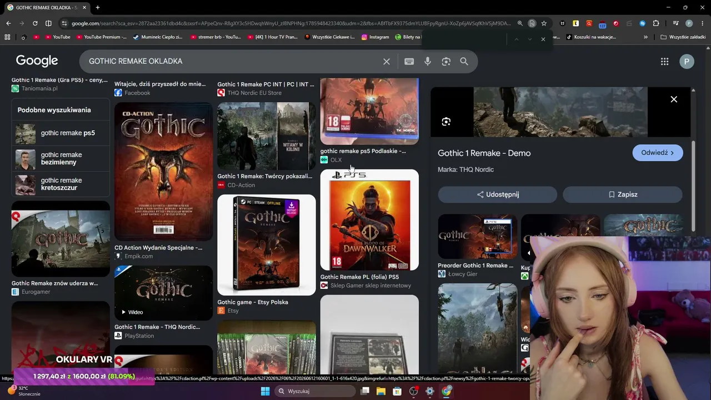Viewport: 711px width, 400px height.
Task: Start a voice search with the microphone
Action: 428,61
